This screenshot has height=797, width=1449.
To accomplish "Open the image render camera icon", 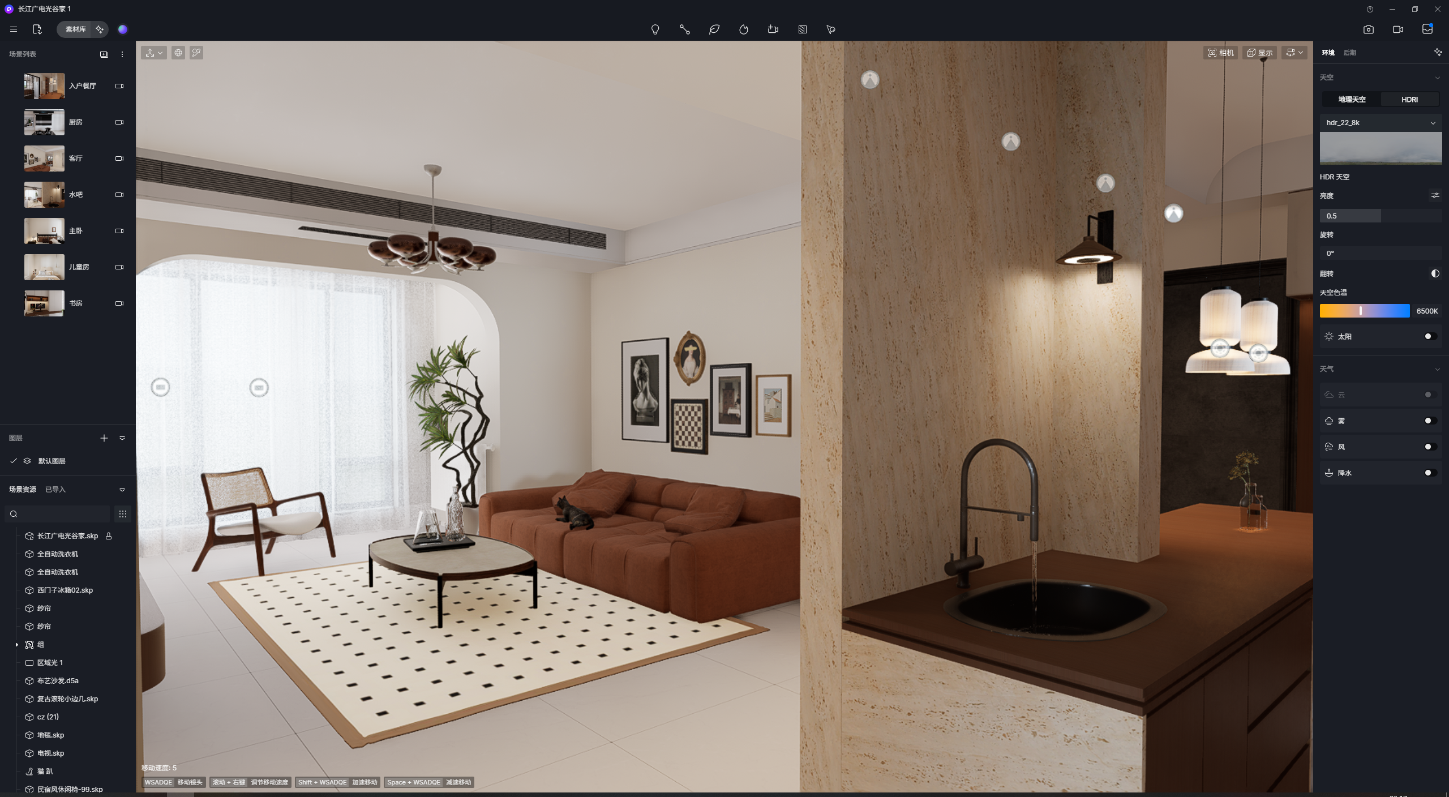I will (1369, 29).
